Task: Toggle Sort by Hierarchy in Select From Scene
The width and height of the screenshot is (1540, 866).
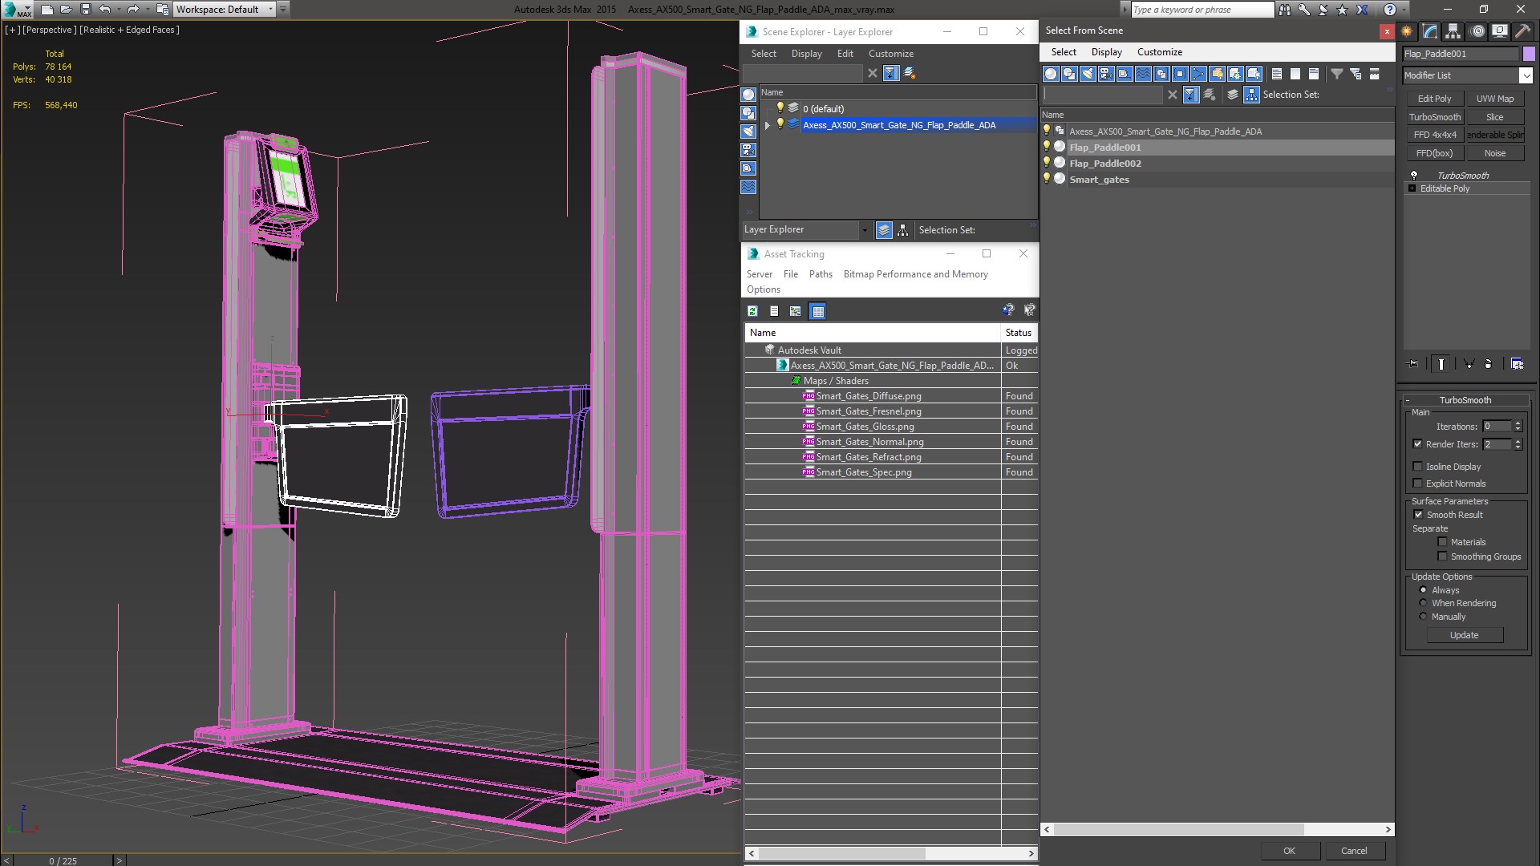Action: click(x=1251, y=95)
